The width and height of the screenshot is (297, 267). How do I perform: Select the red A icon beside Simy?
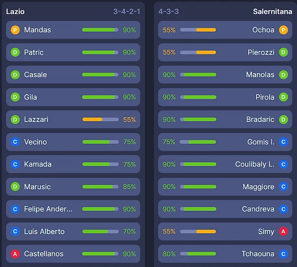pyautogui.click(x=283, y=231)
